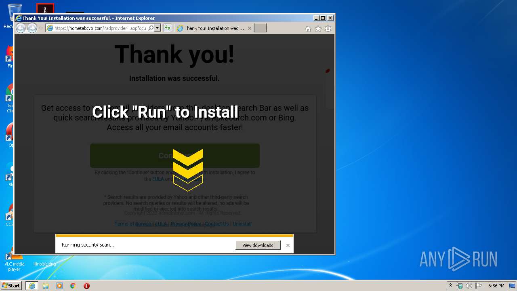The image size is (517, 291).
Task: Open the Uninstall footer link
Action: 242,224
